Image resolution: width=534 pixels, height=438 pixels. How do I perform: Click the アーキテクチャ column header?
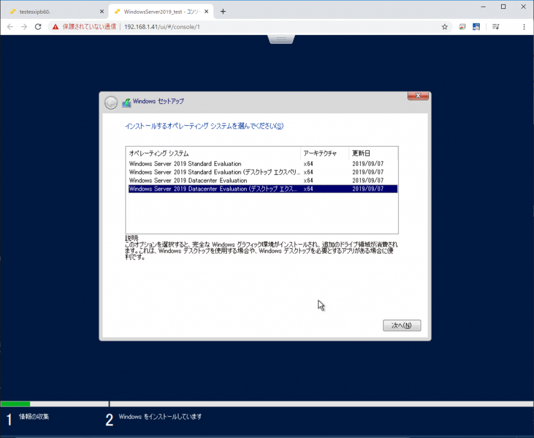[324, 153]
